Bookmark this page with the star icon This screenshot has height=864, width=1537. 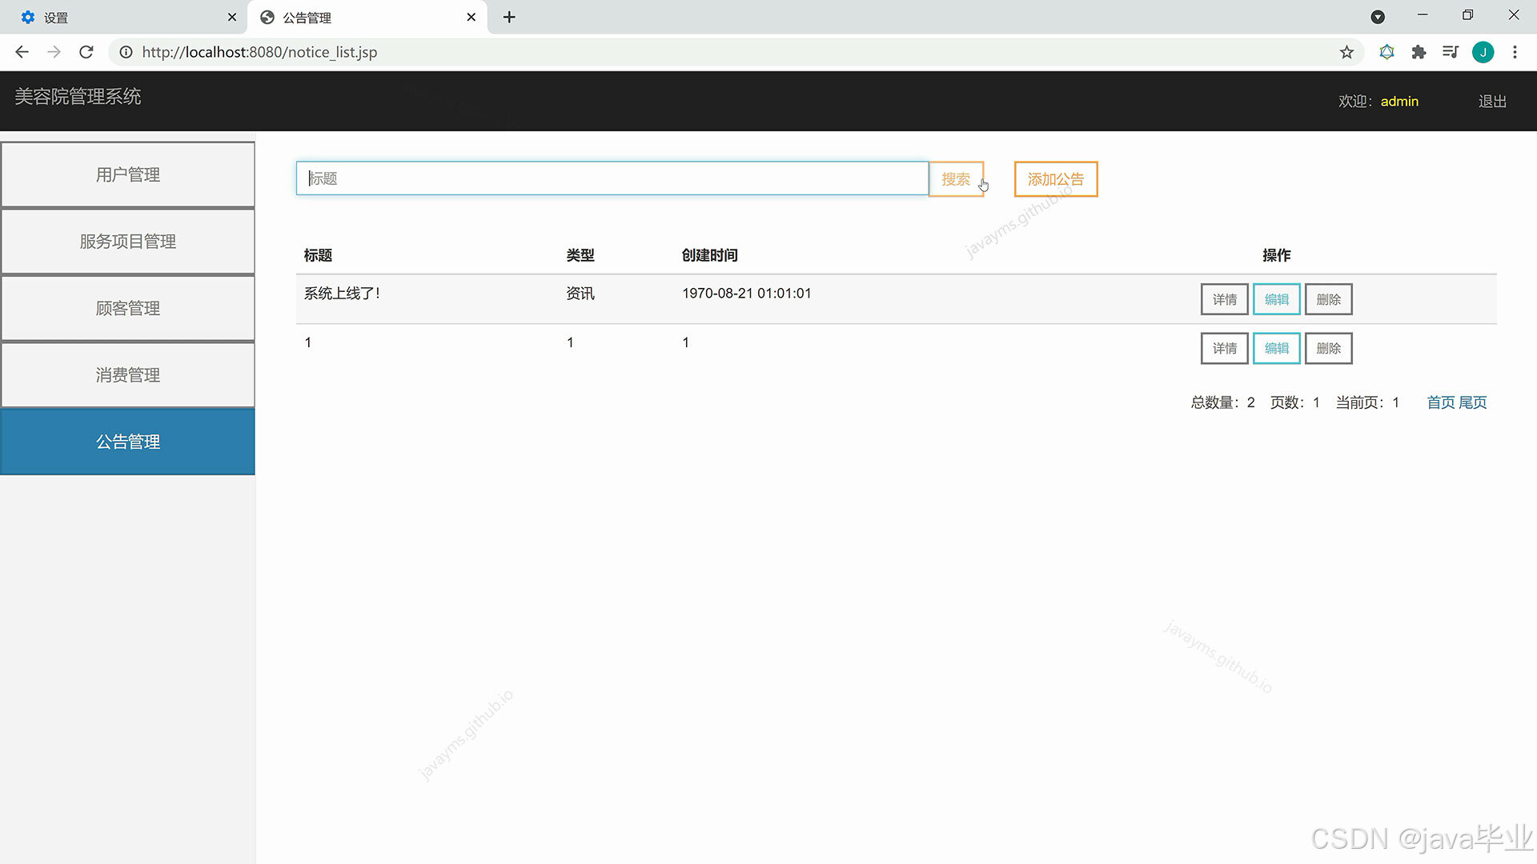point(1346,52)
